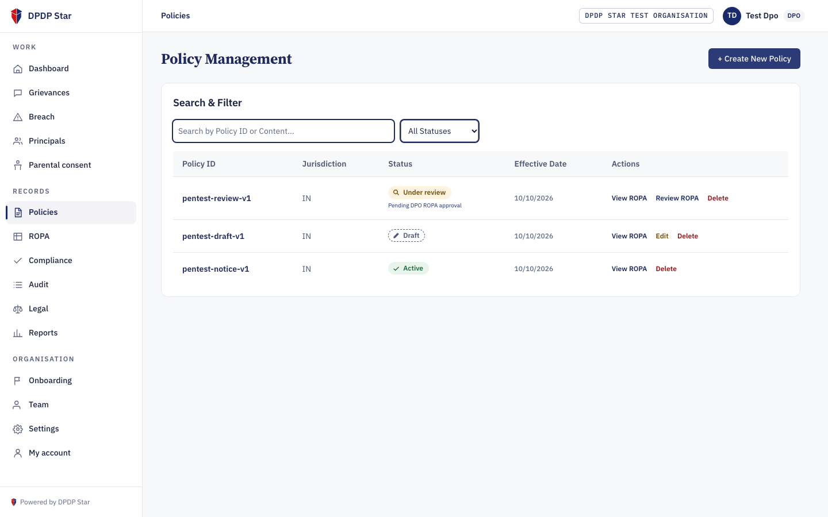Open the Dashboard page
Screen dimensions: 828x517
coord(71,69)
